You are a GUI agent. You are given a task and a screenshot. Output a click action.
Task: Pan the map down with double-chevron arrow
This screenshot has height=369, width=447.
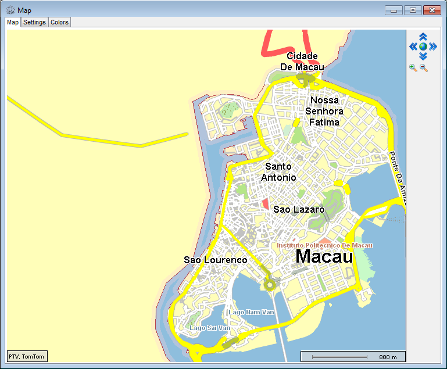[423, 56]
